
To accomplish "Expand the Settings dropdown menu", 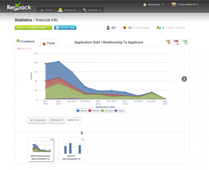I will point(92,10).
